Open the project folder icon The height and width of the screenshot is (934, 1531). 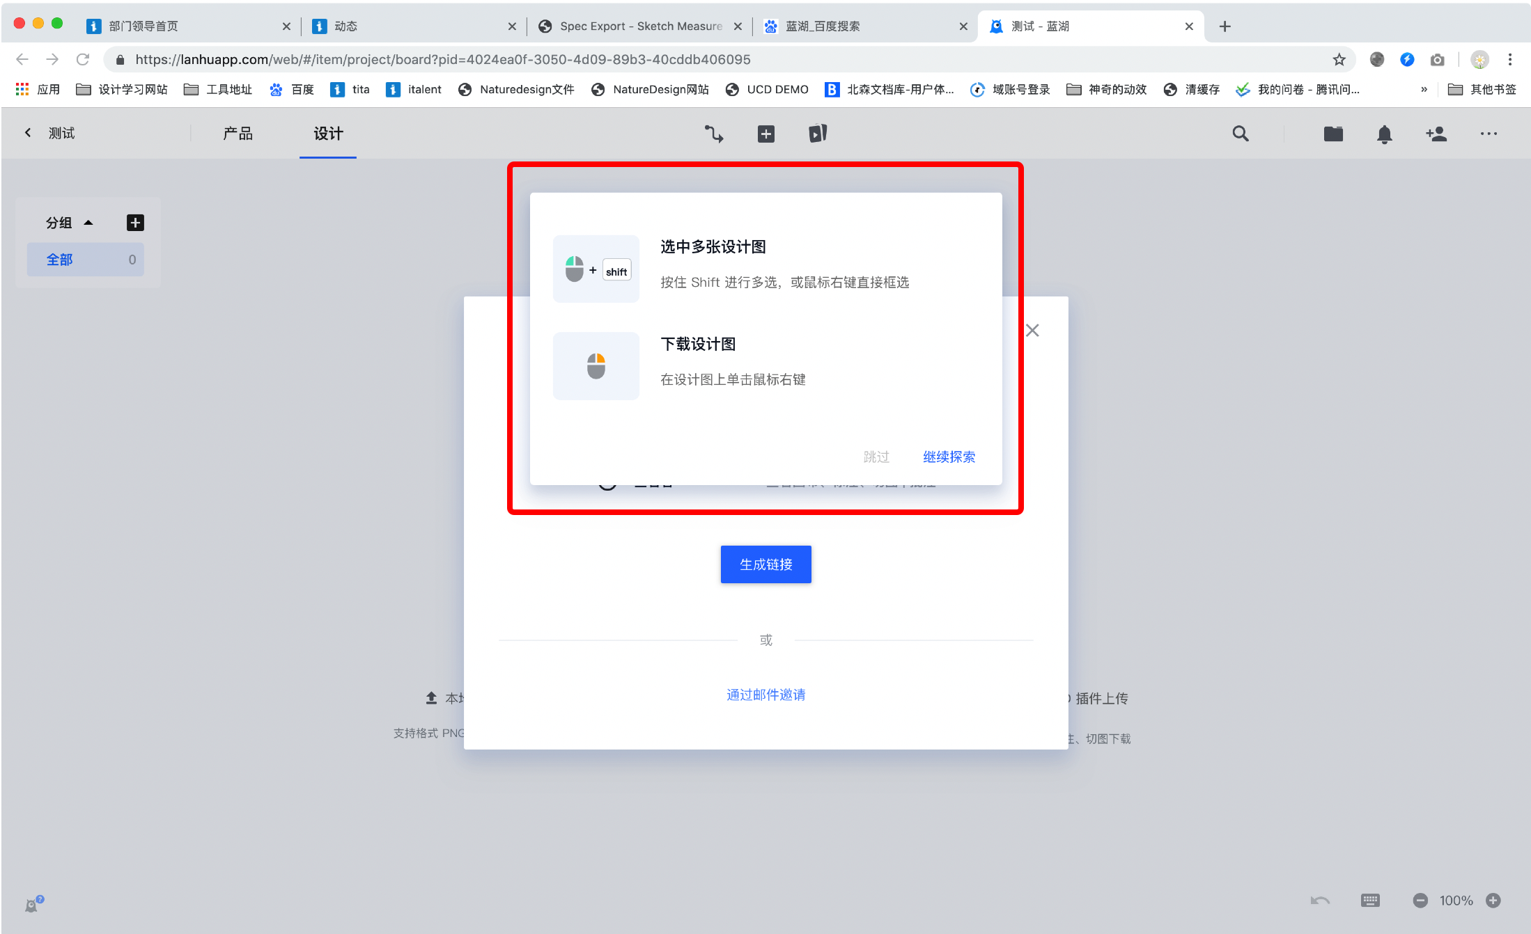tap(1332, 134)
